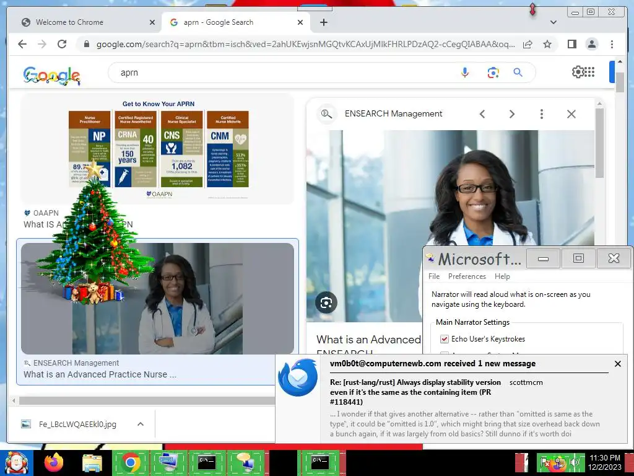The image size is (634, 476).
Task: Open the Get to Know Your APRN infographic
Action: click(158, 149)
